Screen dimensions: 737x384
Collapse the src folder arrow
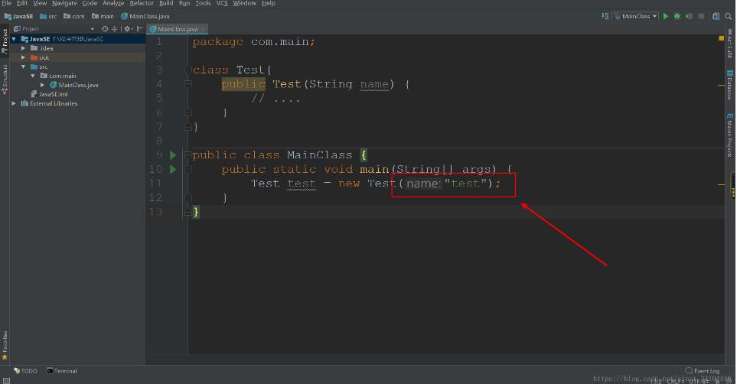point(23,67)
